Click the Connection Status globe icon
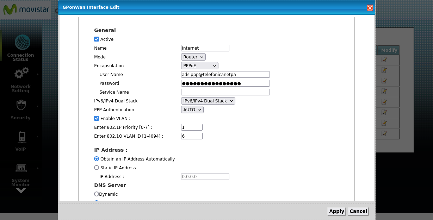The image size is (433, 220). [x=22, y=42]
